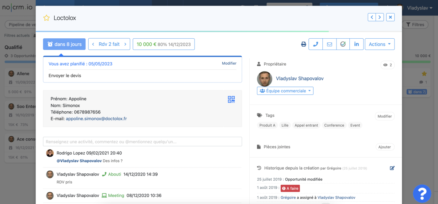Open Pipeline de vente selector in background
This screenshot has height=204, width=438.
[x=21, y=24]
